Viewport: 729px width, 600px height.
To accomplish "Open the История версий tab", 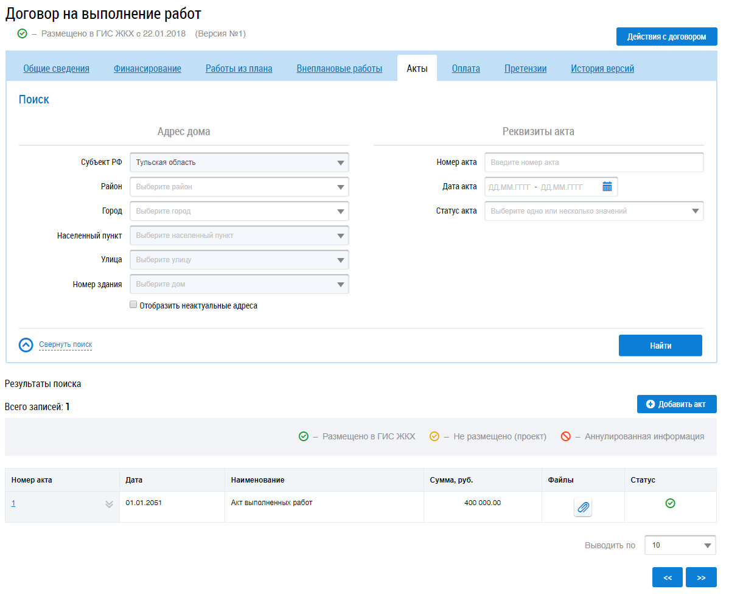I will tap(602, 69).
